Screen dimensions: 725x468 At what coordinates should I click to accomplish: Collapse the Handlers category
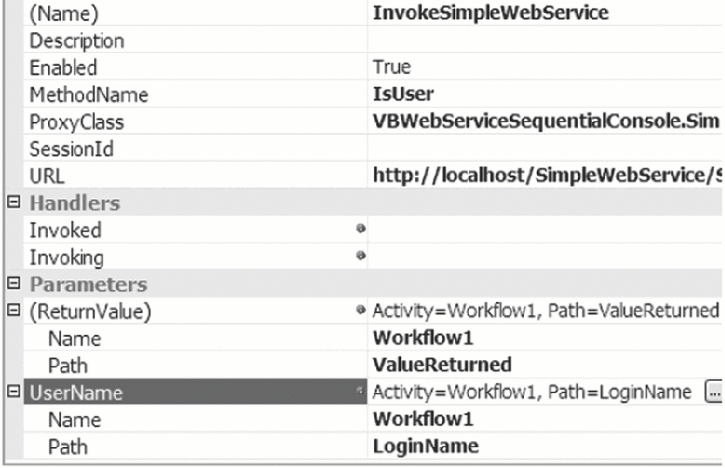tap(12, 204)
